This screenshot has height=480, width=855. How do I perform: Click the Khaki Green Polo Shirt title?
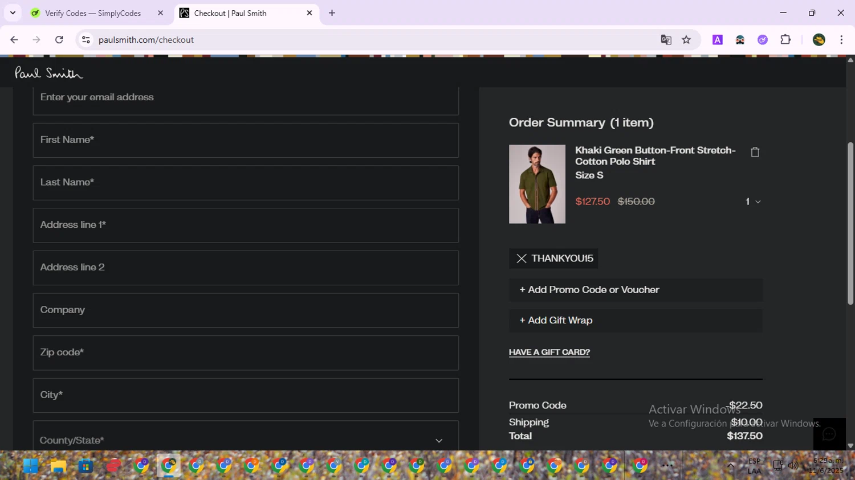655,155
